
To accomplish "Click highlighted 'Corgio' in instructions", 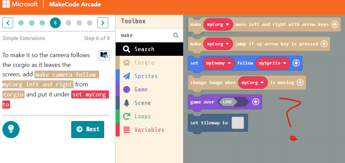I will 13,95.
